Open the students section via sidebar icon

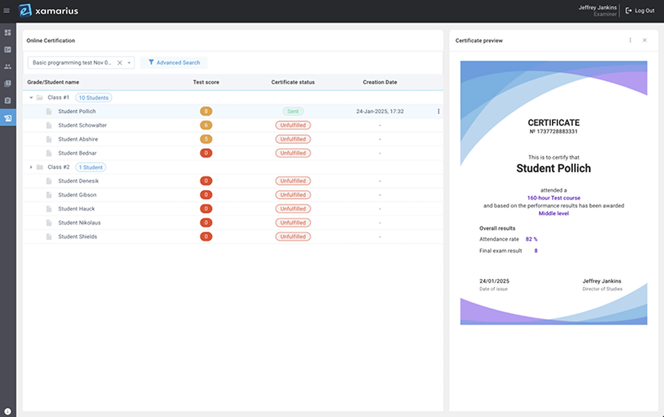pyautogui.click(x=8, y=67)
